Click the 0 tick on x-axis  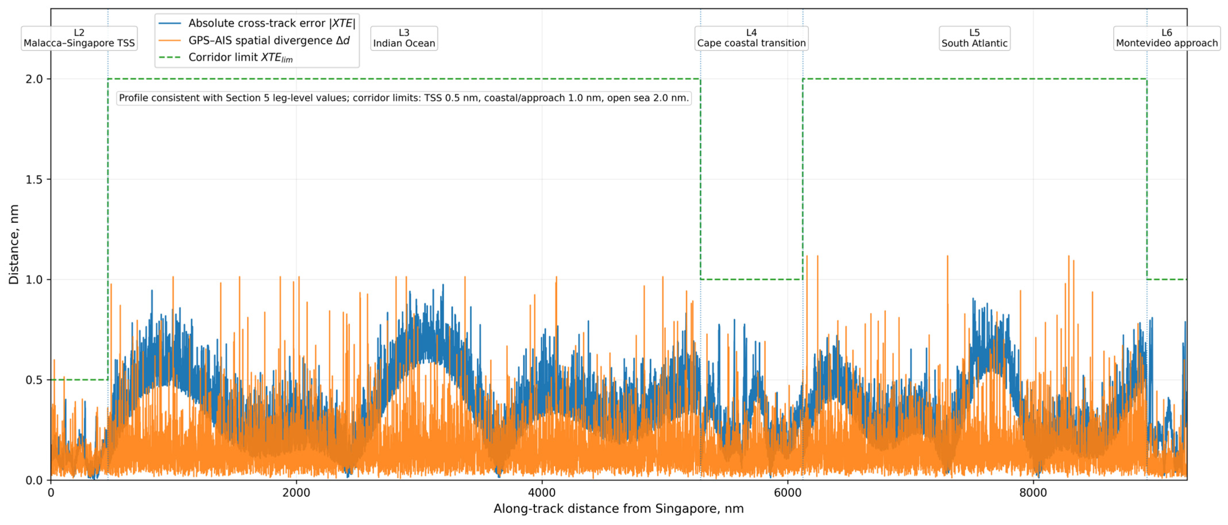51,493
